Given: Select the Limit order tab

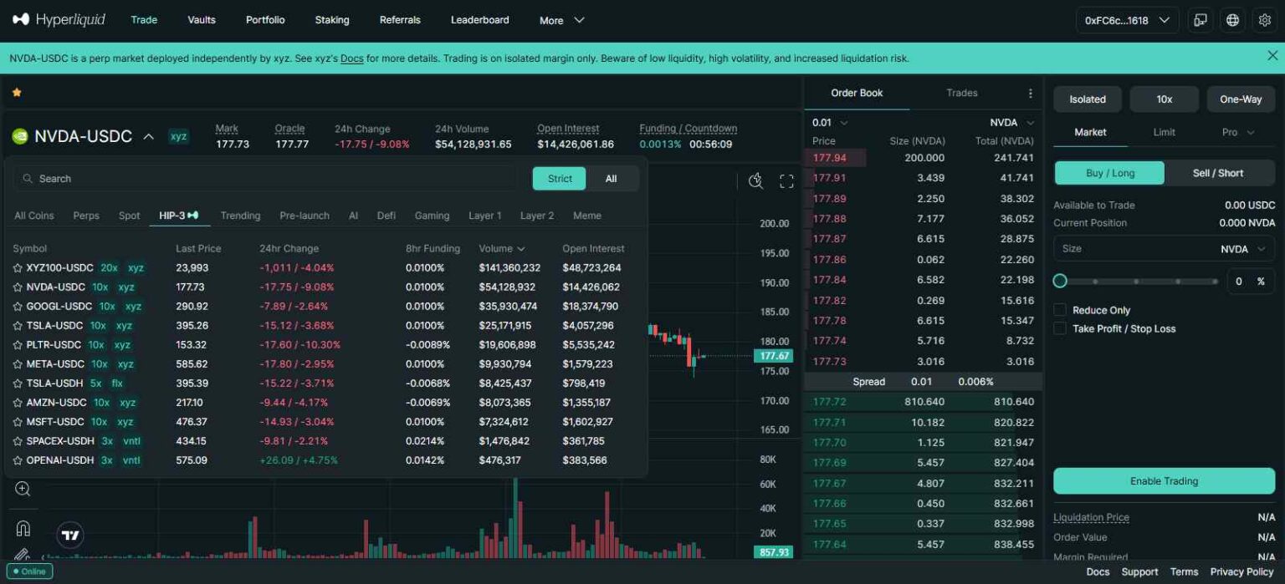Looking at the screenshot, I should click(x=1164, y=132).
